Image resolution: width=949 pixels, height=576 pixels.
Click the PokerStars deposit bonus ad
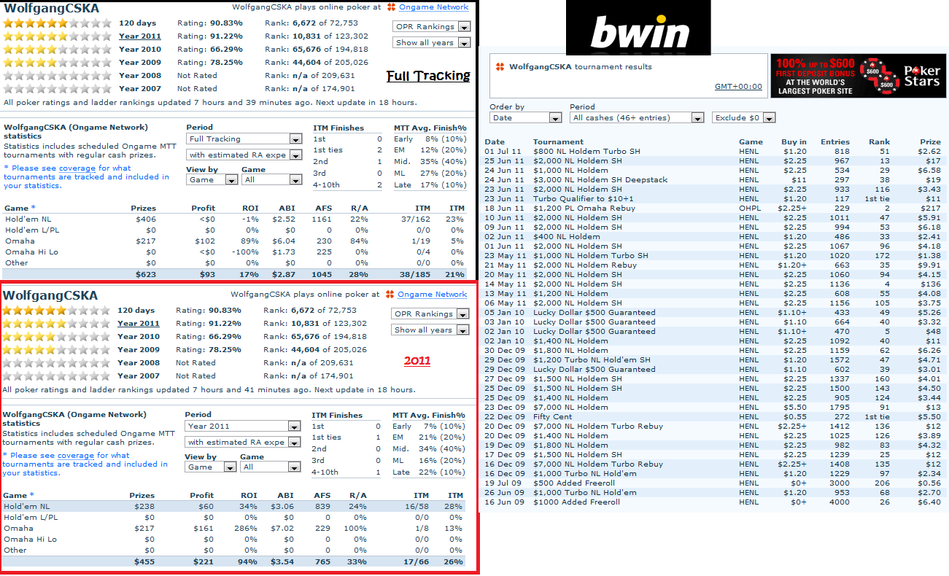click(x=859, y=75)
